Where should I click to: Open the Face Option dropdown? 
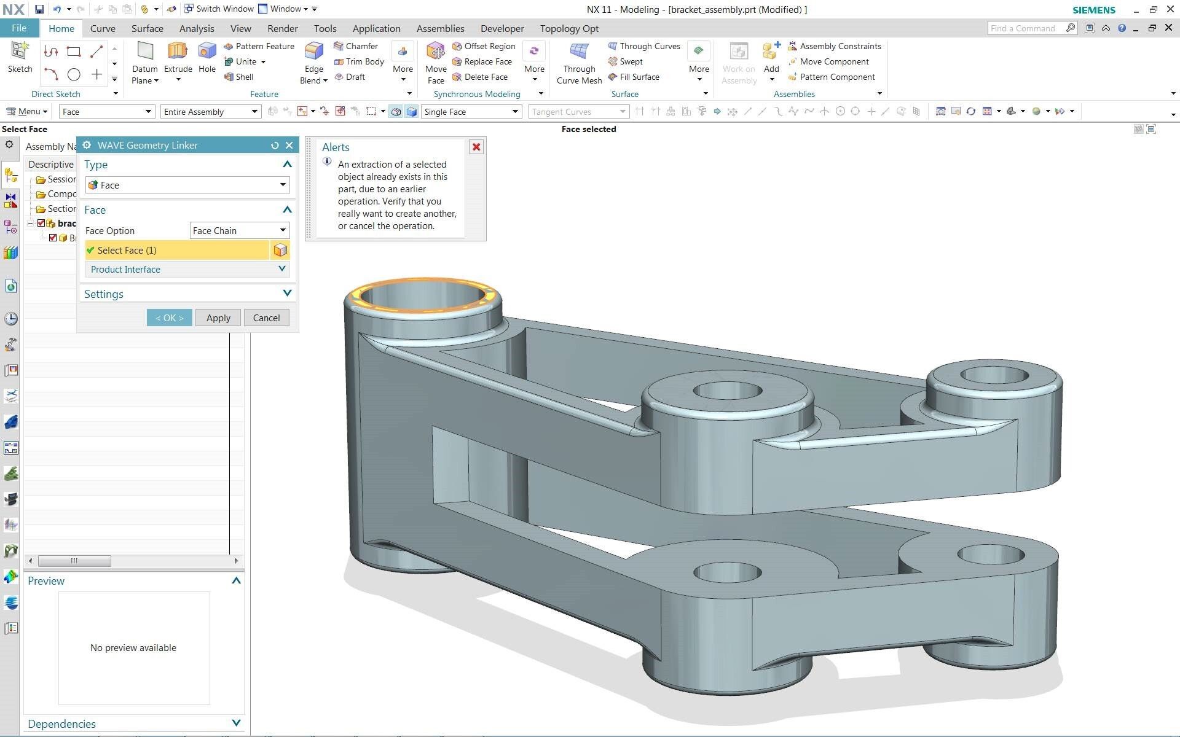click(240, 230)
